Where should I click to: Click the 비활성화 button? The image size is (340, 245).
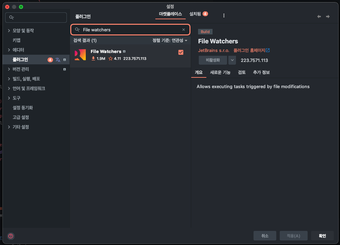(x=213, y=60)
